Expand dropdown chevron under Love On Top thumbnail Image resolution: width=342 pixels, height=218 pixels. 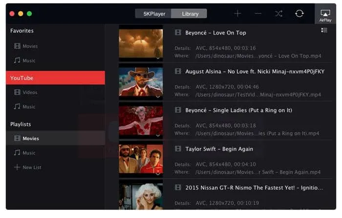click(x=158, y=59)
